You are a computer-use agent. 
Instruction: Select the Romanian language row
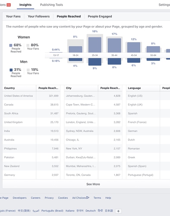[148, 149]
